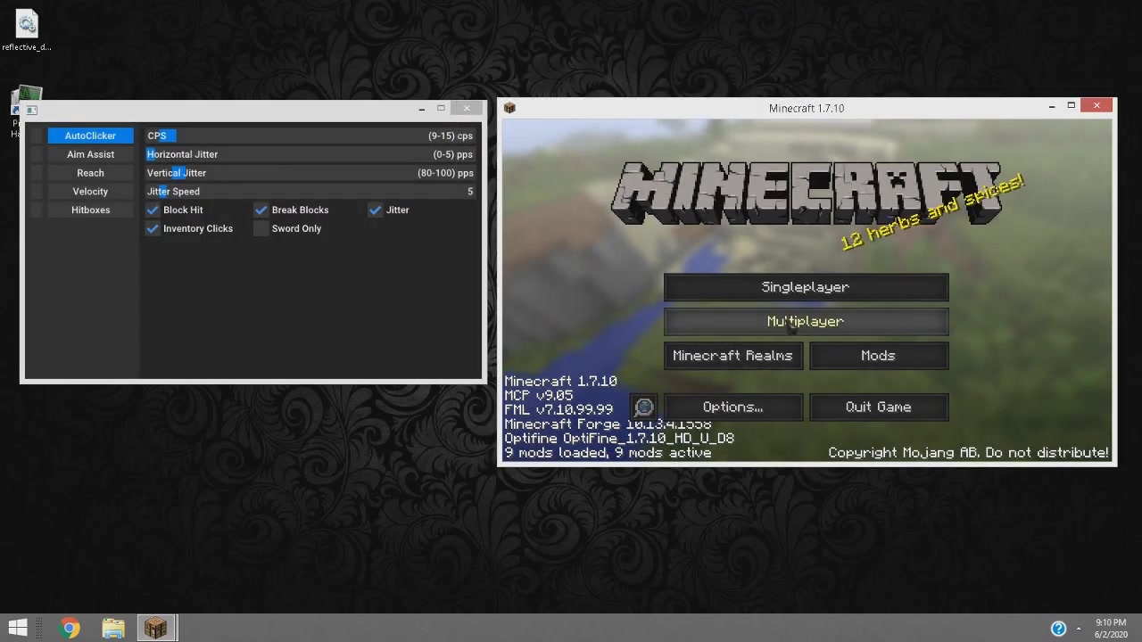Screen dimensions: 1142x642
Task: Disable the Jitter checkbox
Action: click(375, 210)
